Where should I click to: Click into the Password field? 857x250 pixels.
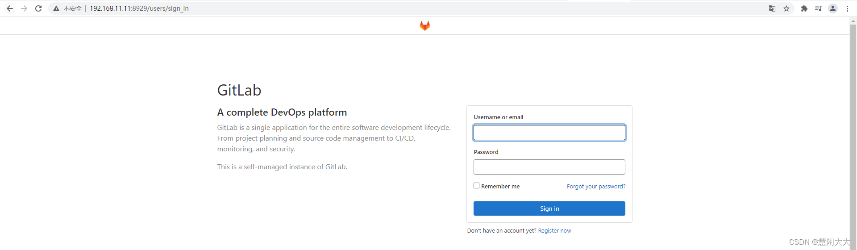pyautogui.click(x=549, y=167)
